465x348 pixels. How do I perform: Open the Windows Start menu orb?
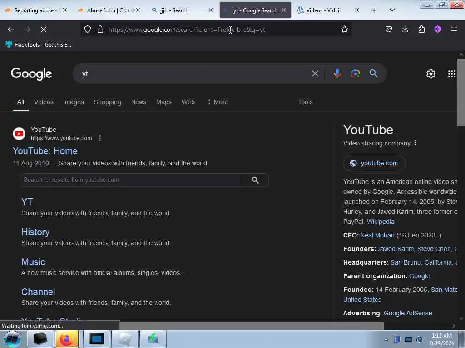[x=12, y=339]
